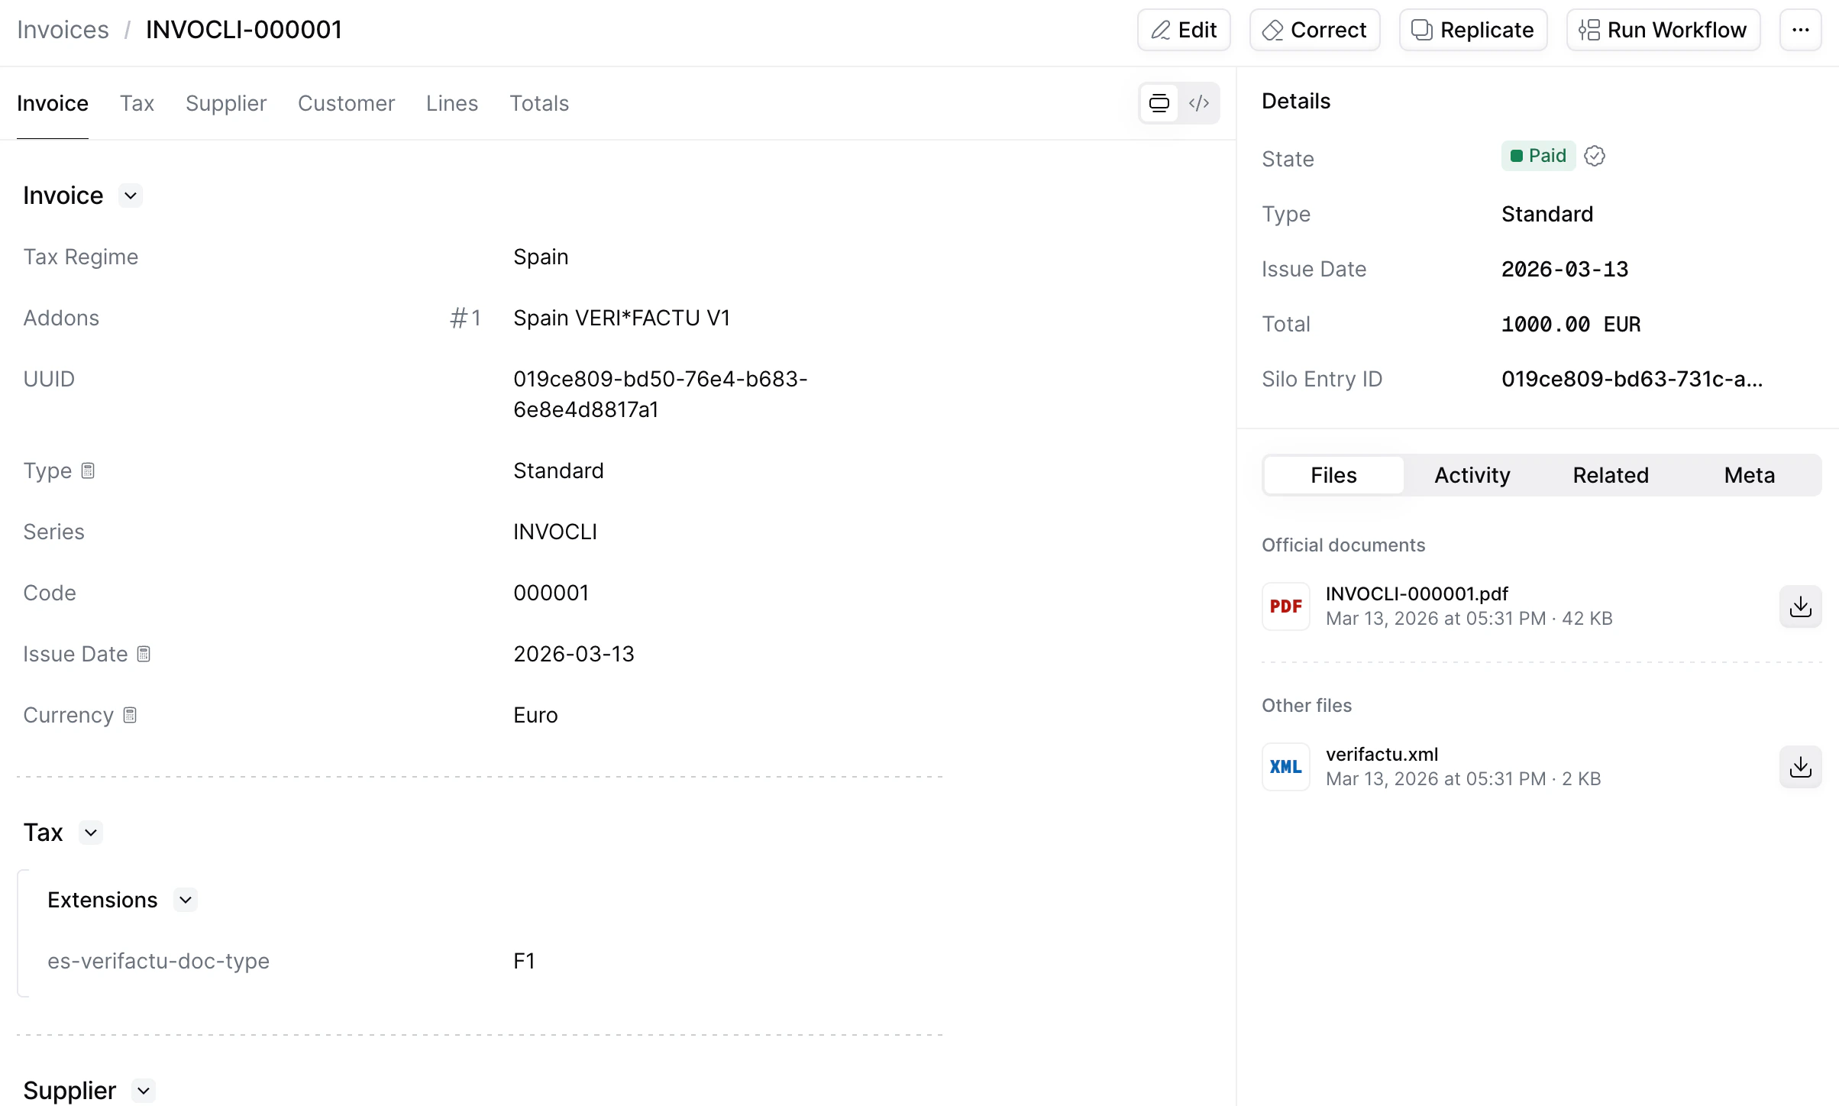
Task: Click the PDF file icon for INVOCLI-000001.pdf
Action: click(1286, 606)
